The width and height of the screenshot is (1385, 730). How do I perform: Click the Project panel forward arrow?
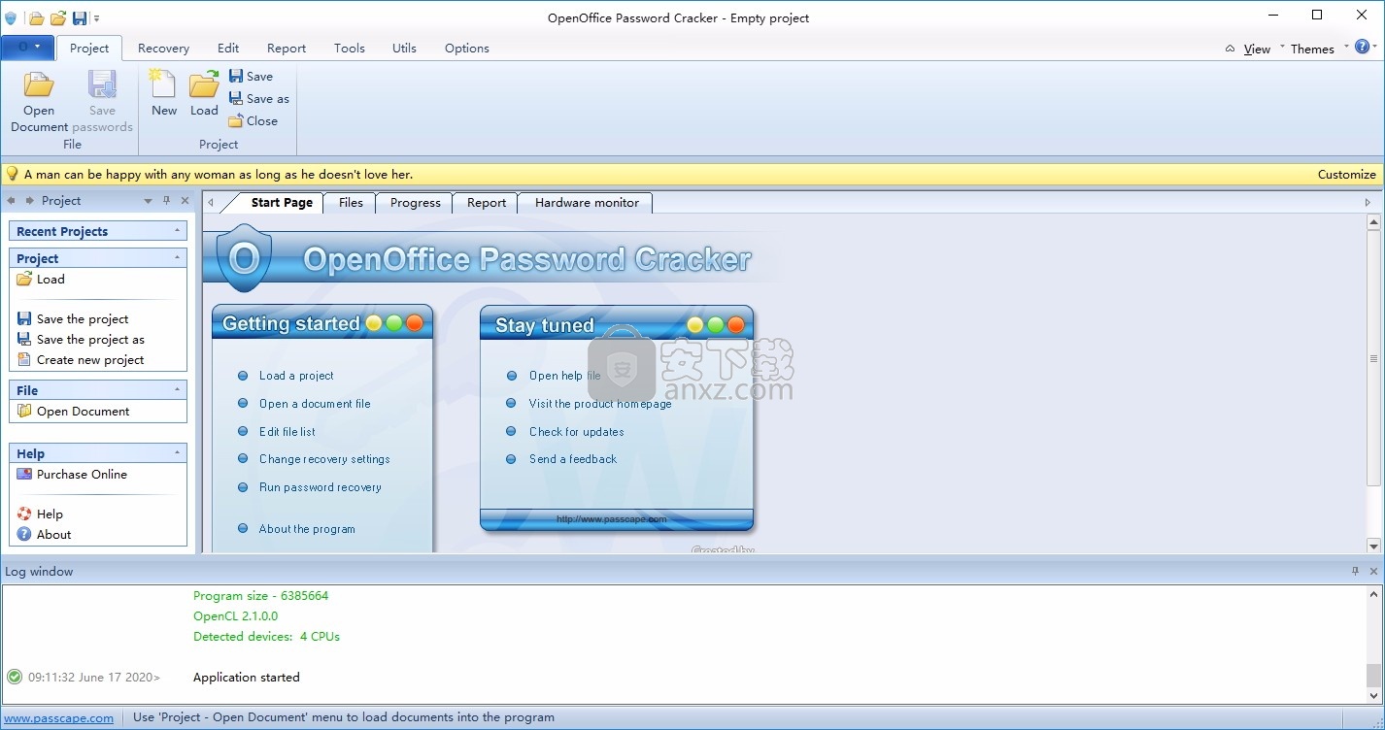(30, 201)
